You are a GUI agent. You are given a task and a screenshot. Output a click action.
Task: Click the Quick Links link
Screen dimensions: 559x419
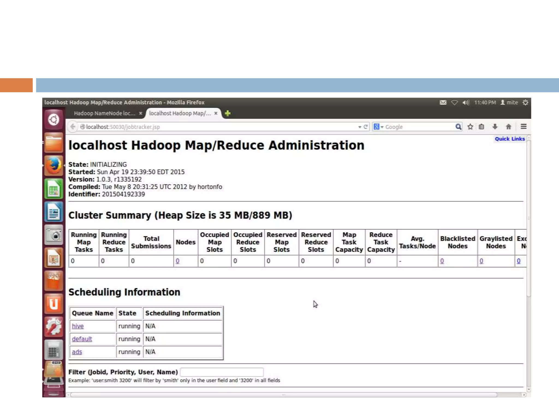[510, 139]
